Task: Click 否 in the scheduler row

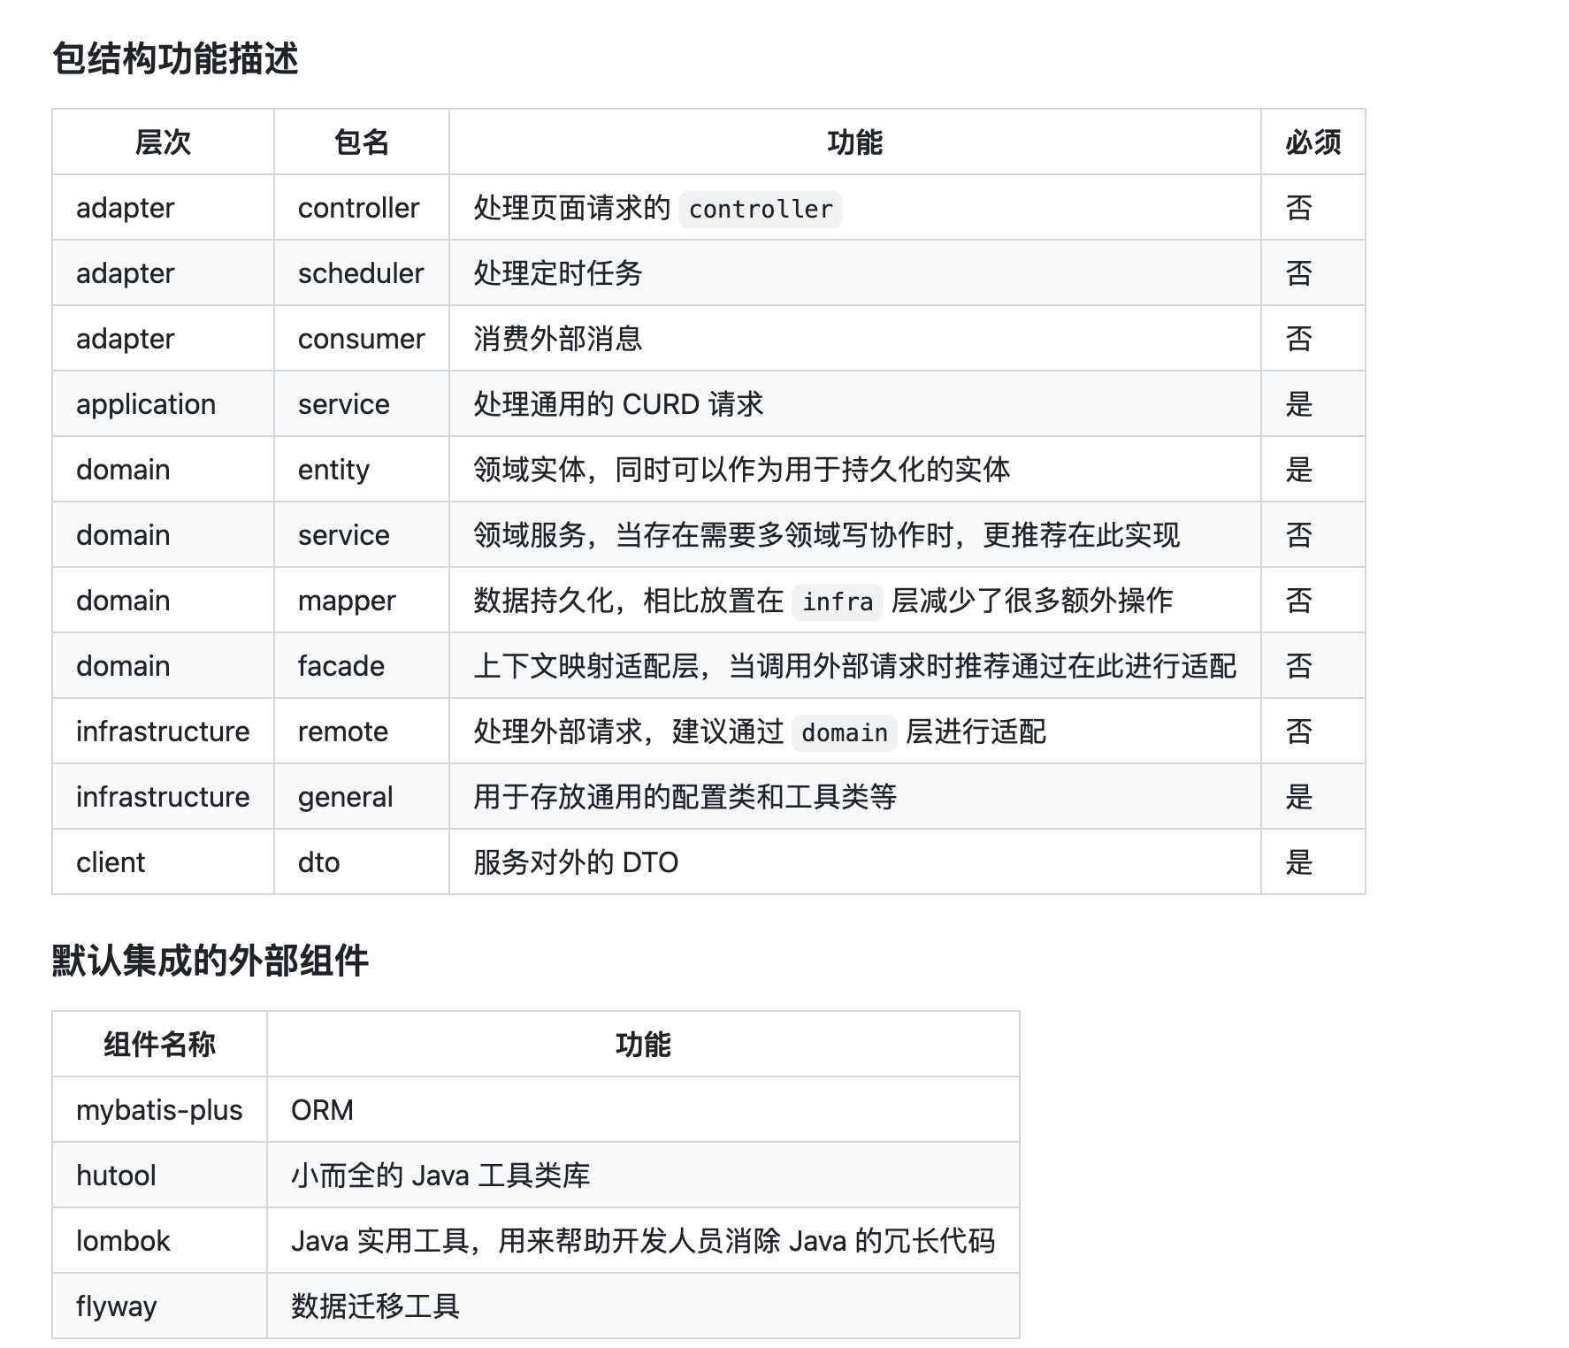Action: [1299, 273]
